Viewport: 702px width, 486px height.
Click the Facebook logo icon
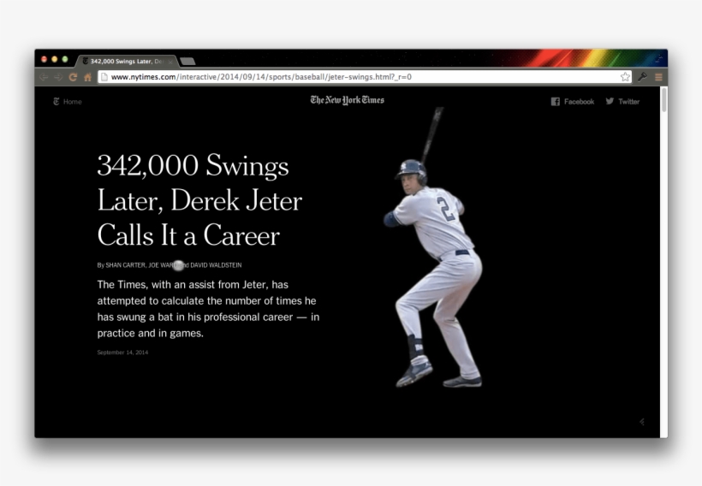[x=555, y=102]
